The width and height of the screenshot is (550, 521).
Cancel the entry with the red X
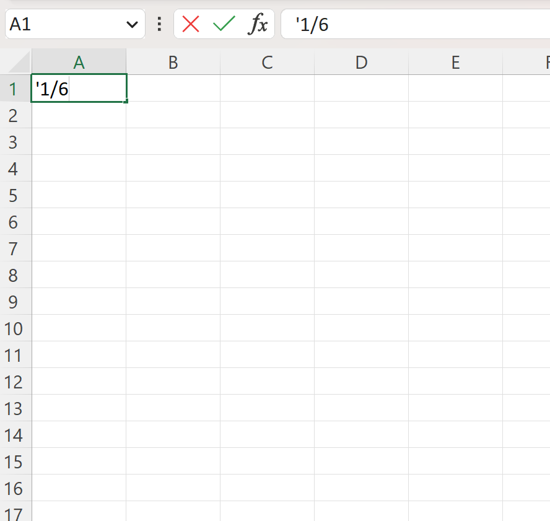click(190, 24)
